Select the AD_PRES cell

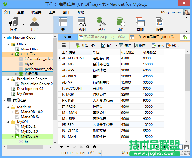(77, 76)
